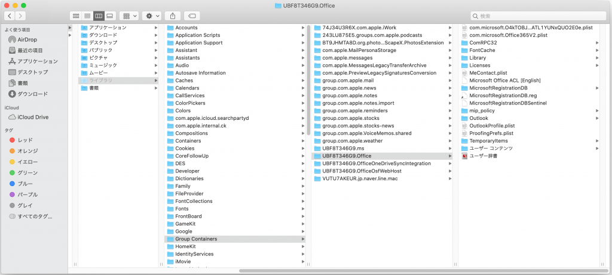Select the ブルー blue tag
Screen dimensions: 612x275
tap(21, 184)
